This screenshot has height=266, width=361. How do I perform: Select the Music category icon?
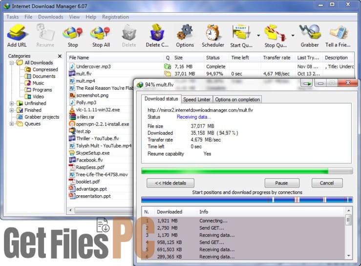28,83
